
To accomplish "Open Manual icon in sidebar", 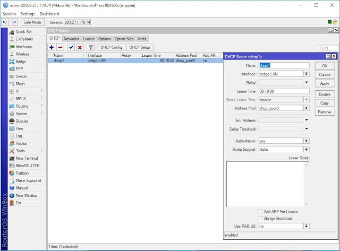I will (x=12, y=188).
